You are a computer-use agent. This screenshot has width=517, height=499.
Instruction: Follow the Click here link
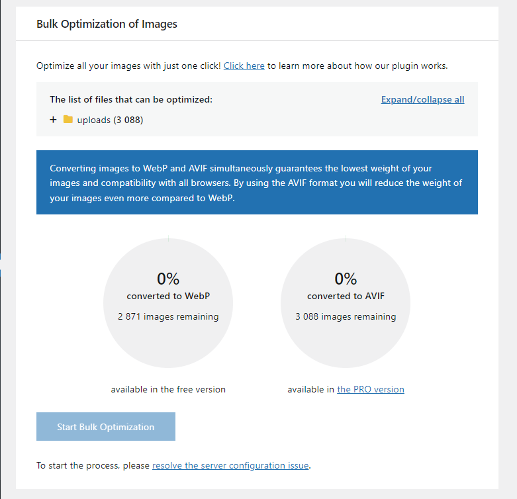pyautogui.click(x=244, y=66)
